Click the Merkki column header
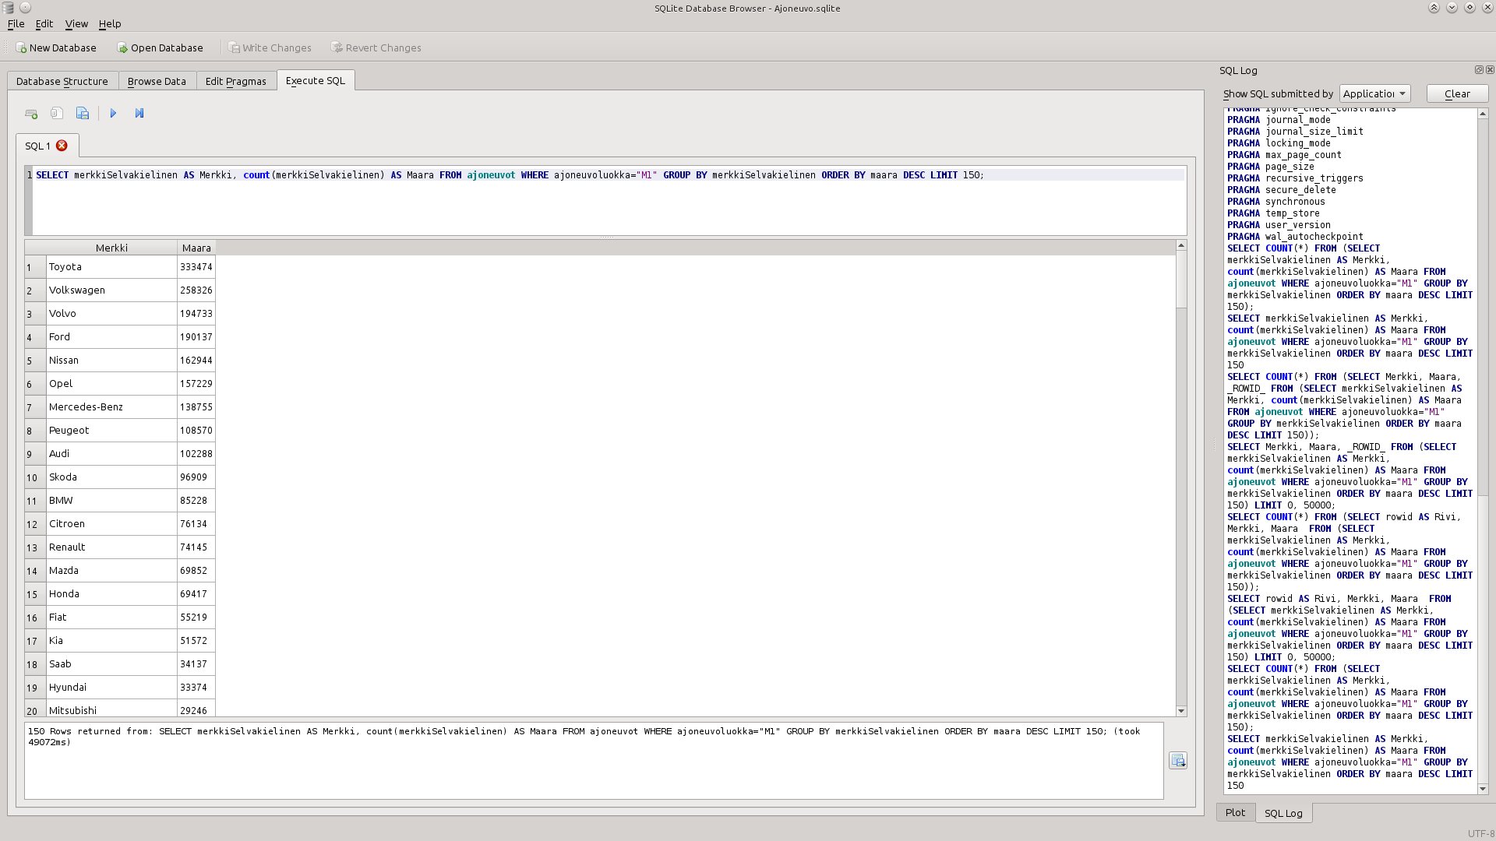 (x=111, y=248)
